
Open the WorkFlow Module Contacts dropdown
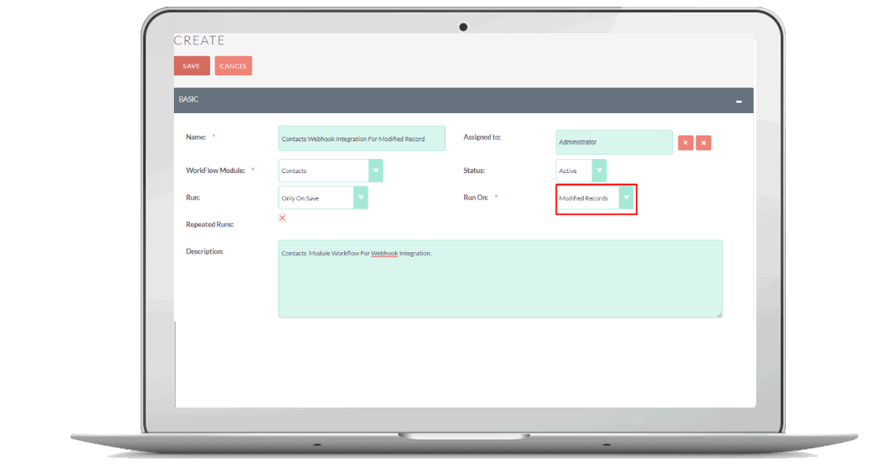[x=331, y=171]
